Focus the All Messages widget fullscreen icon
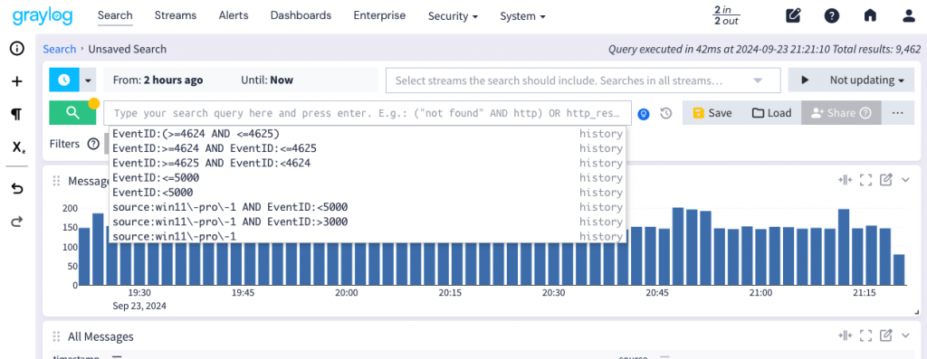Viewport: 927px width, 359px height. pyautogui.click(x=866, y=336)
